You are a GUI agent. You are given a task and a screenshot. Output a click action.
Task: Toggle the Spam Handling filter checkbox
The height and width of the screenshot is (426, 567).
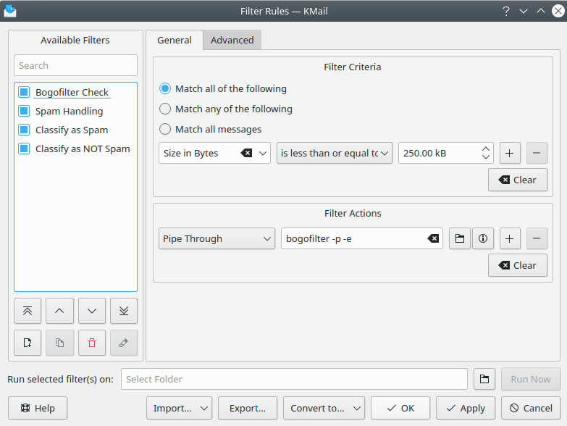tap(24, 112)
